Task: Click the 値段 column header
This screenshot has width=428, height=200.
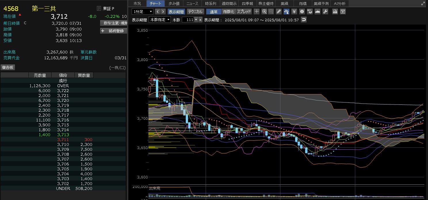Action: click(63, 75)
